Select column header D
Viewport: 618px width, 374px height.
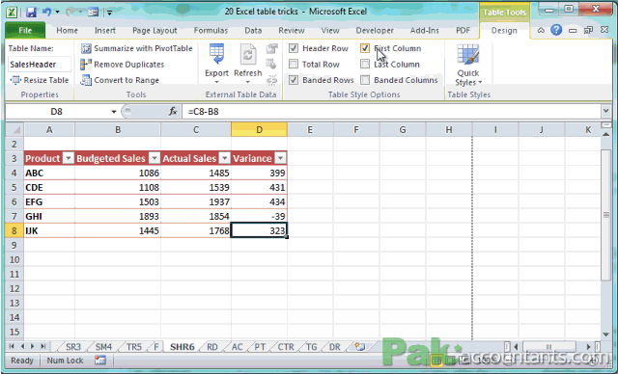click(259, 129)
